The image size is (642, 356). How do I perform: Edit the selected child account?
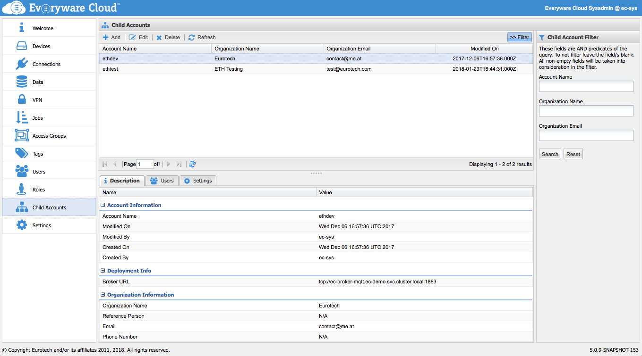pyautogui.click(x=138, y=37)
